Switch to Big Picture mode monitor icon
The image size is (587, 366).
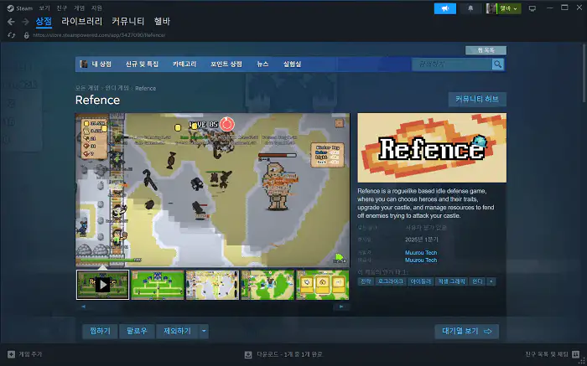coord(532,8)
